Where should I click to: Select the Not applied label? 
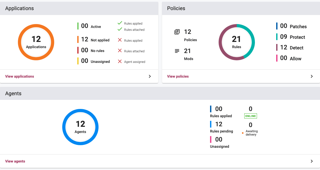click(x=100, y=40)
